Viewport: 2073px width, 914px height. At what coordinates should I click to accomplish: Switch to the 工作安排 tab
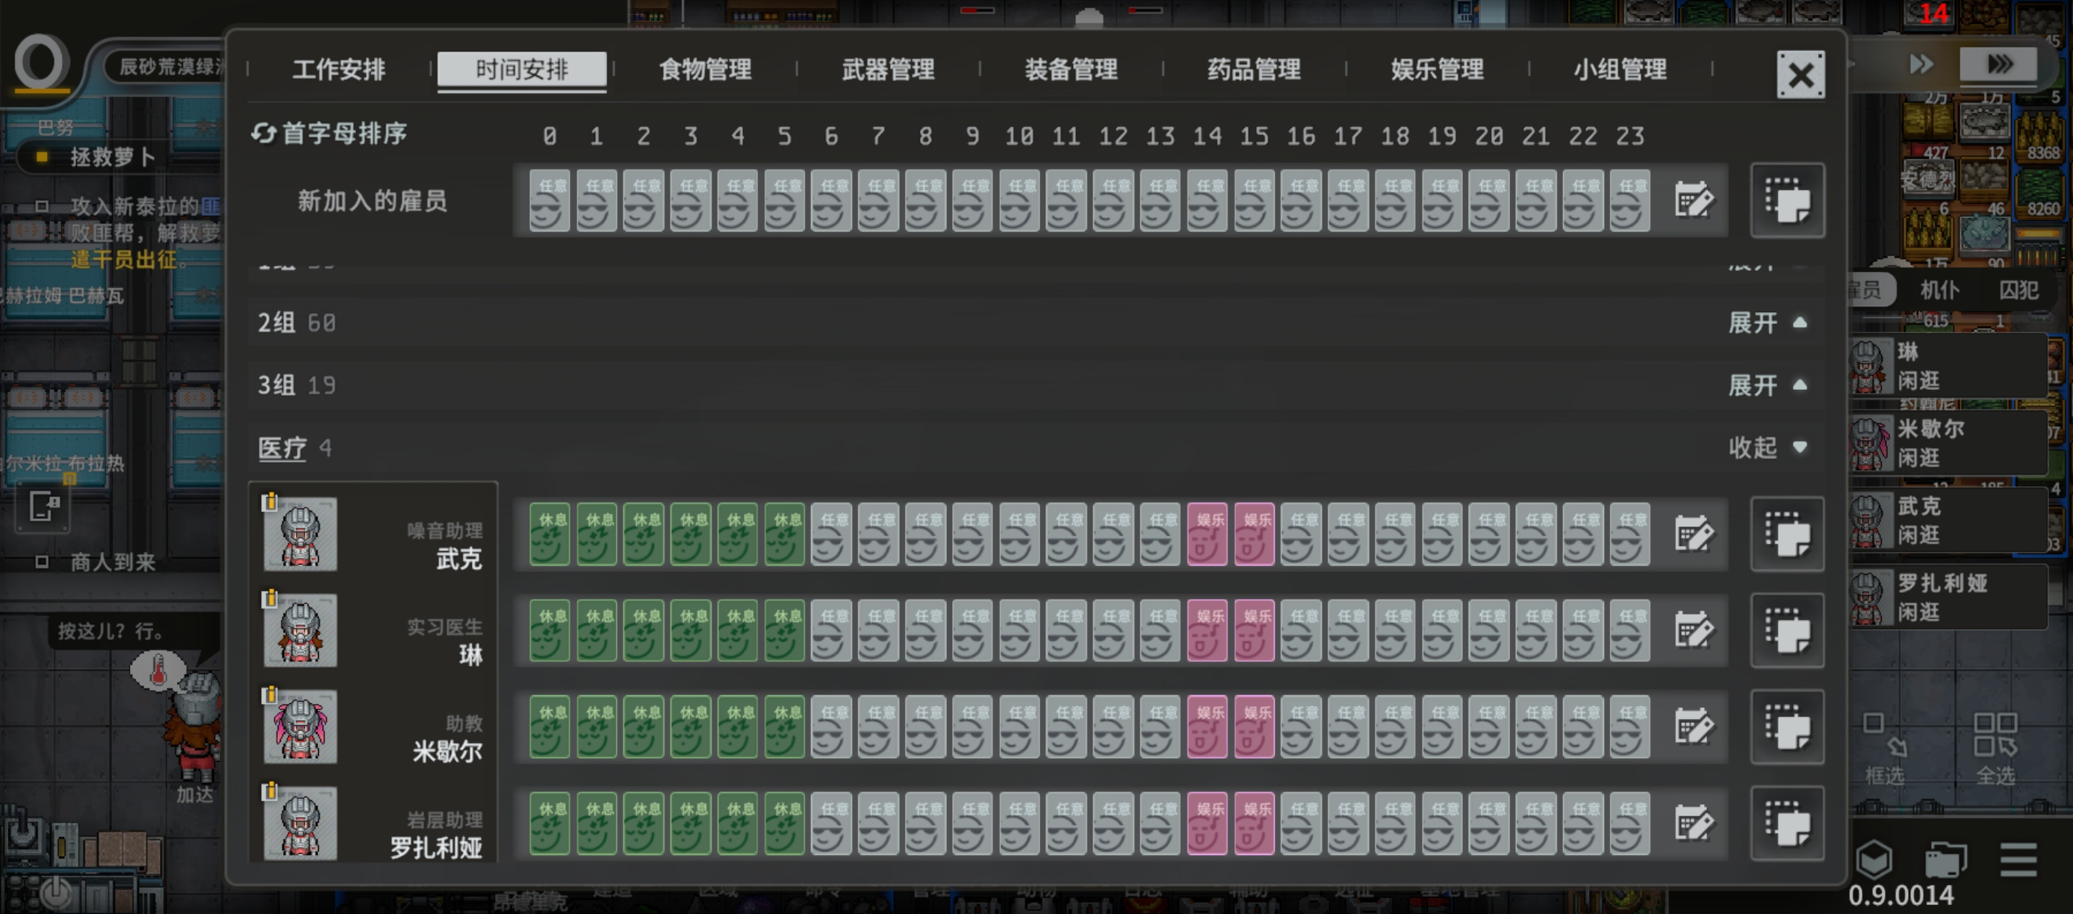[339, 69]
